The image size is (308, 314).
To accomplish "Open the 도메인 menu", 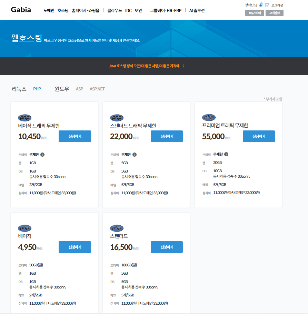I will (49, 11).
